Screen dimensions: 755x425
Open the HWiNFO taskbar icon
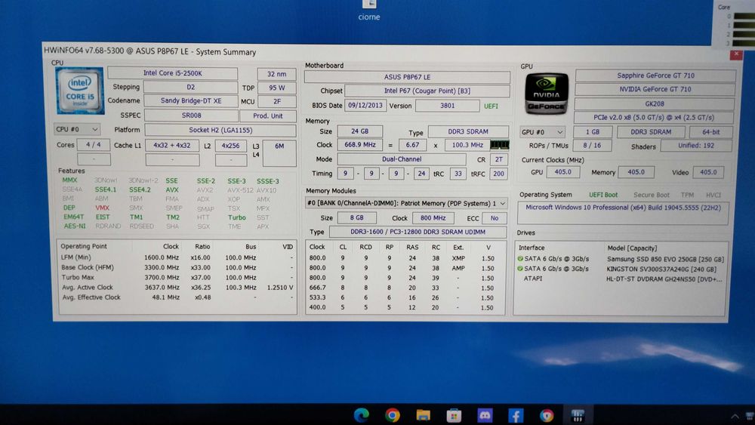[x=578, y=415]
